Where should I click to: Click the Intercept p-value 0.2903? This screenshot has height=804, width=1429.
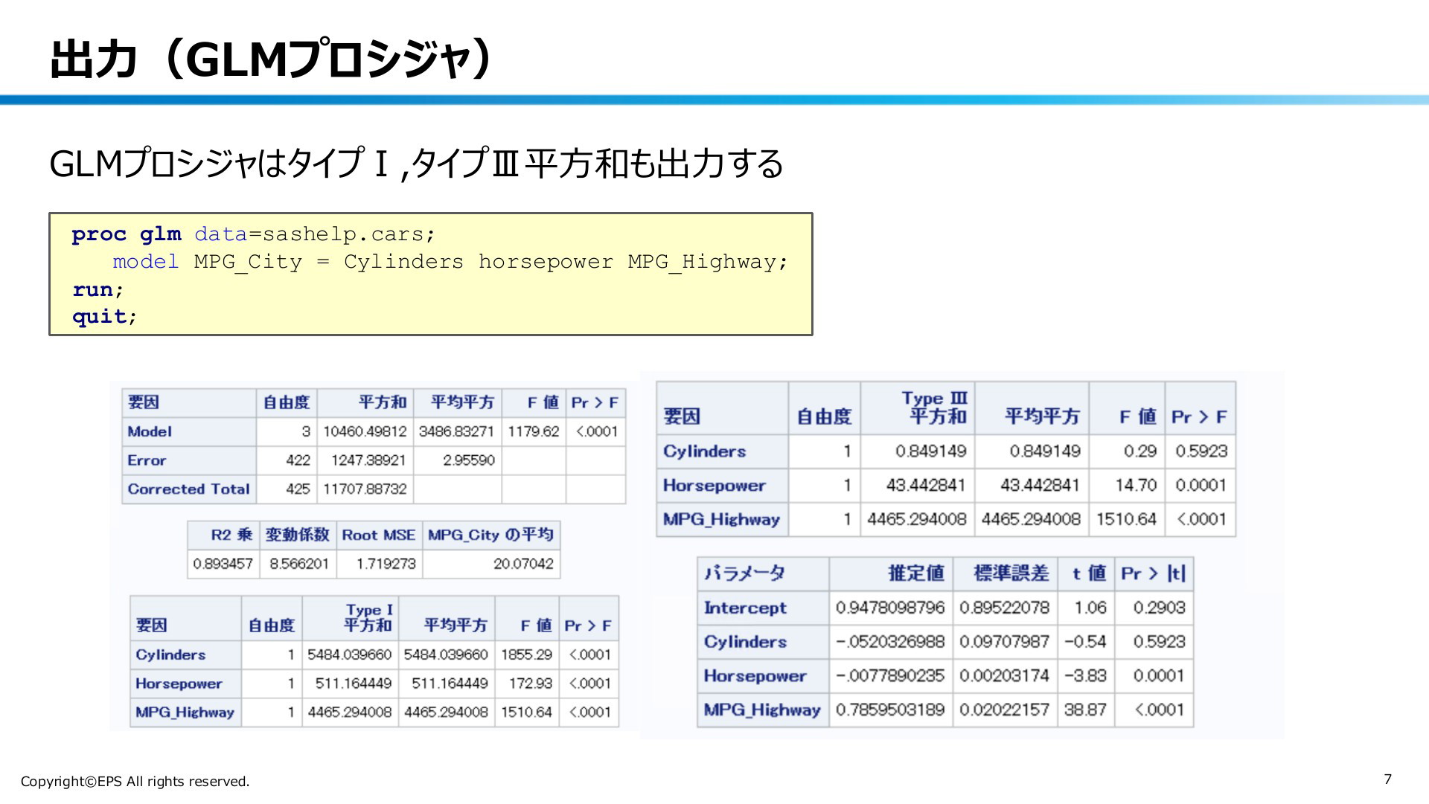pos(1159,608)
